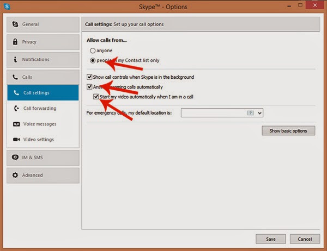Open the General settings section
This screenshot has width=327, height=251.
(x=43, y=24)
